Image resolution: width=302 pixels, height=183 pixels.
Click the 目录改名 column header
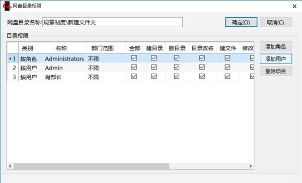click(x=202, y=48)
